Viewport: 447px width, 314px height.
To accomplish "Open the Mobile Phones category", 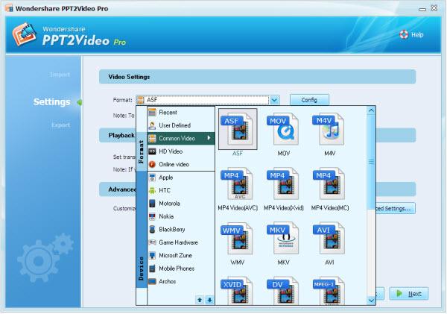I will click(181, 269).
